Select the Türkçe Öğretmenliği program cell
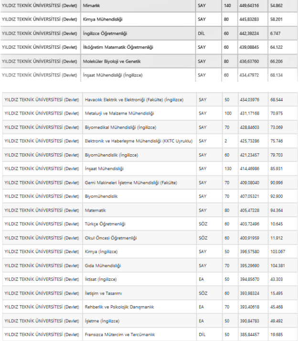 105,224
